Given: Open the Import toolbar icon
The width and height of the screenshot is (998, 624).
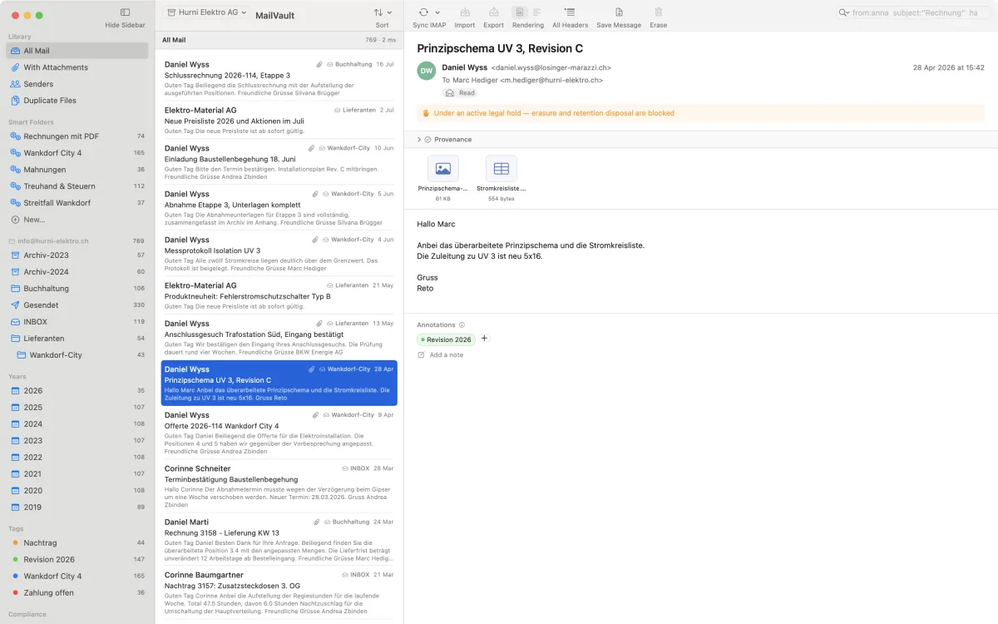Looking at the screenshot, I should tap(465, 12).
